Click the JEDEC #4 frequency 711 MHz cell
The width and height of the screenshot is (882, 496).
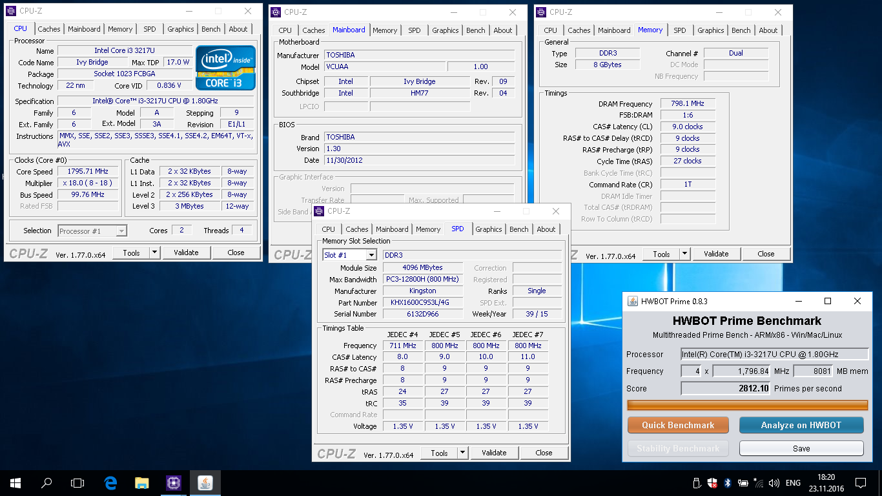(x=402, y=346)
